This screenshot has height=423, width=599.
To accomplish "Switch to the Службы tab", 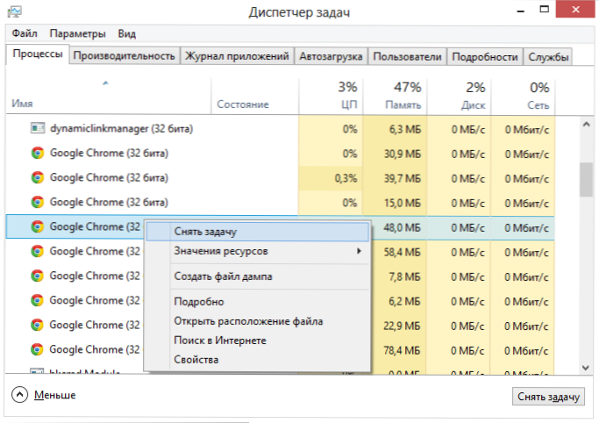I will tap(548, 56).
